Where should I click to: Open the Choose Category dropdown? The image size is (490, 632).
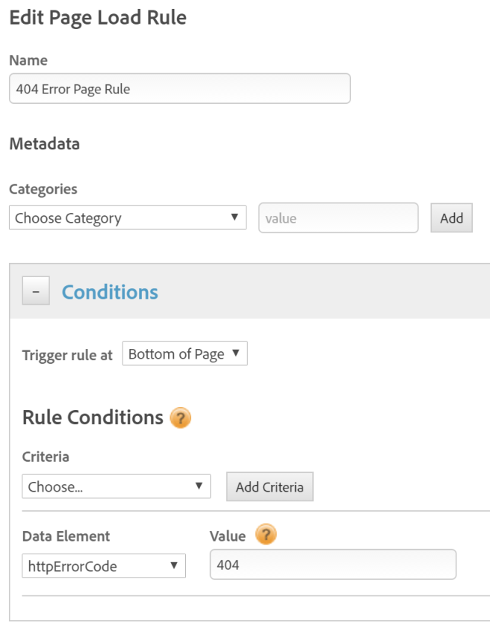point(128,218)
